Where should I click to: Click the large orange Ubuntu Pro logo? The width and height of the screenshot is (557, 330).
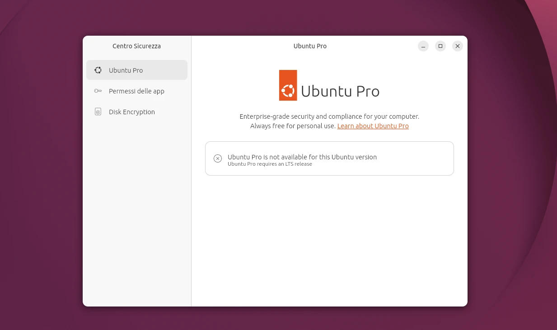(x=288, y=85)
